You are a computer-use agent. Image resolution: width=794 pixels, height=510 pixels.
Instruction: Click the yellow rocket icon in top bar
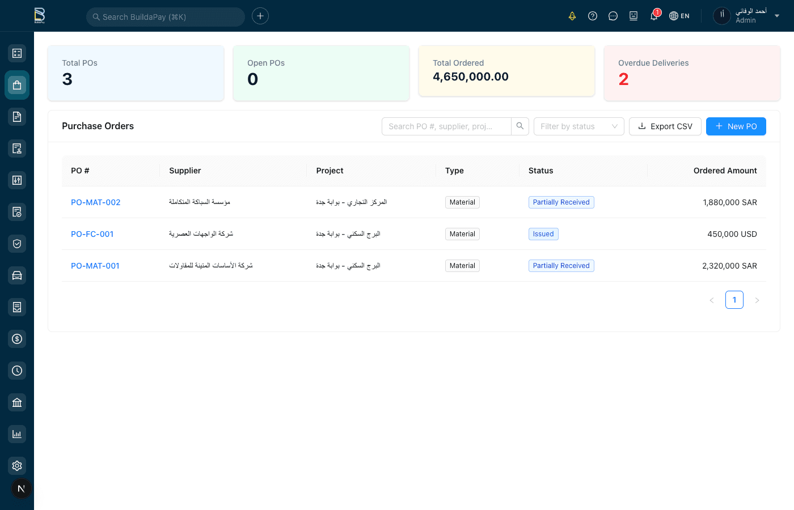point(572,16)
